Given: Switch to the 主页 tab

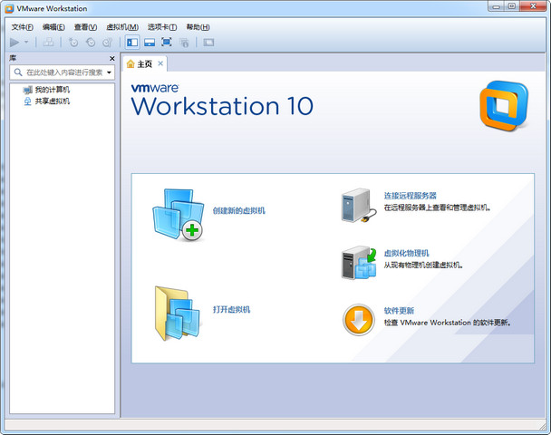Looking at the screenshot, I should [143, 63].
